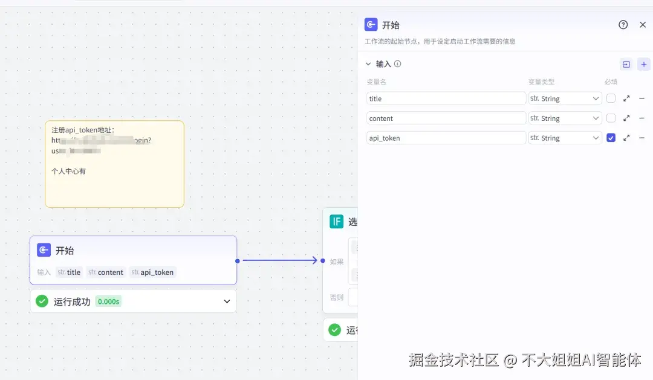Add a new variable with the plus icon
This screenshot has height=380, width=653.
(x=643, y=63)
